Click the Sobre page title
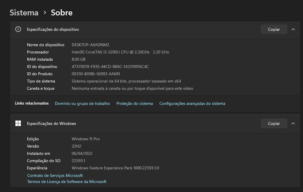Viewport: 303px width, 192px height. click(x=62, y=13)
